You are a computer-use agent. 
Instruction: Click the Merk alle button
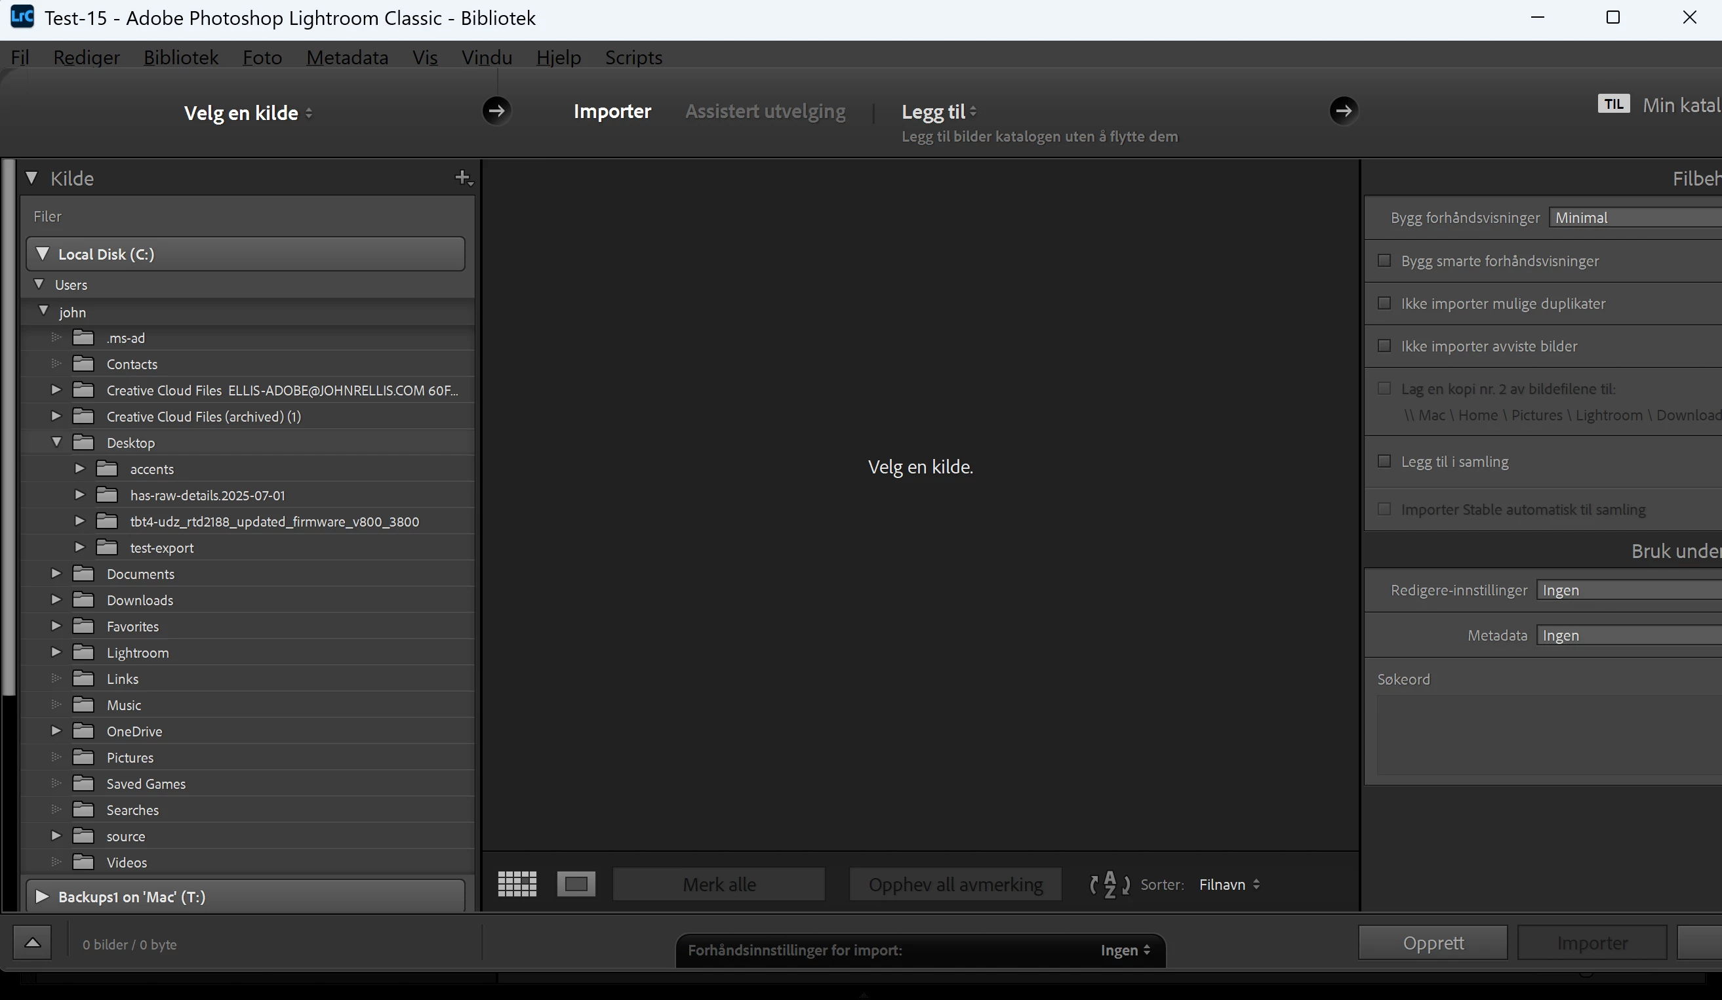[x=719, y=884]
